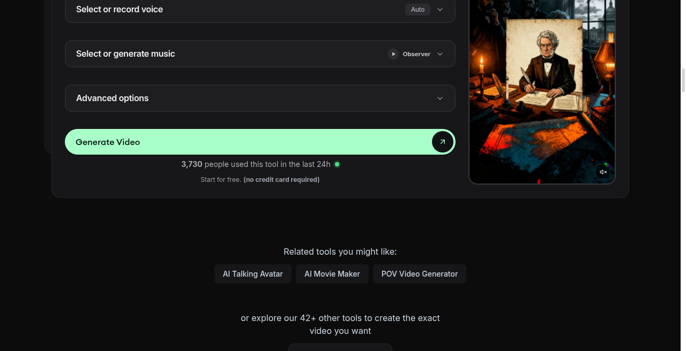Click the Auto voice badge

417,10
